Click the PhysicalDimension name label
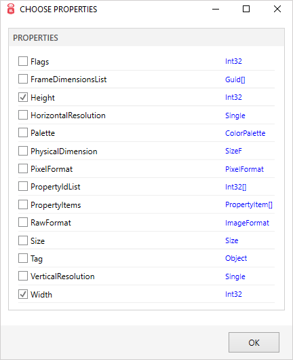This screenshot has height=360, width=293. [x=64, y=151]
